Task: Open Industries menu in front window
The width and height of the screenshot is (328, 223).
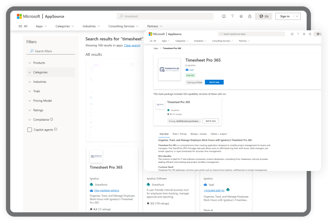Action: click(x=200, y=41)
